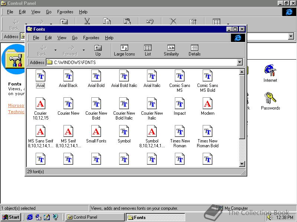This screenshot has width=297, height=222.
Task: Open Favorites menu in Control Panel window
Action: [65, 12]
